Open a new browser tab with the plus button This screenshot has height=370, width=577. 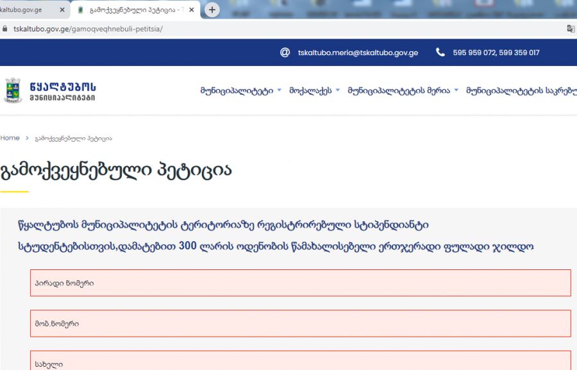click(212, 10)
